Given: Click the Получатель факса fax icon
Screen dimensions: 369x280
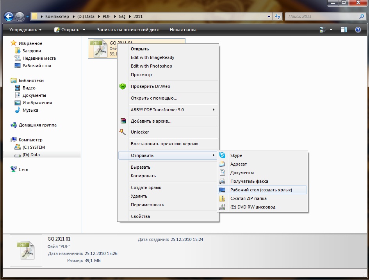Looking at the screenshot, I should pyautogui.click(x=222, y=181).
